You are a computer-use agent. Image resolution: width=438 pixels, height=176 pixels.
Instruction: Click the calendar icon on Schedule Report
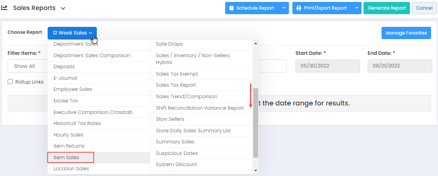(231, 8)
